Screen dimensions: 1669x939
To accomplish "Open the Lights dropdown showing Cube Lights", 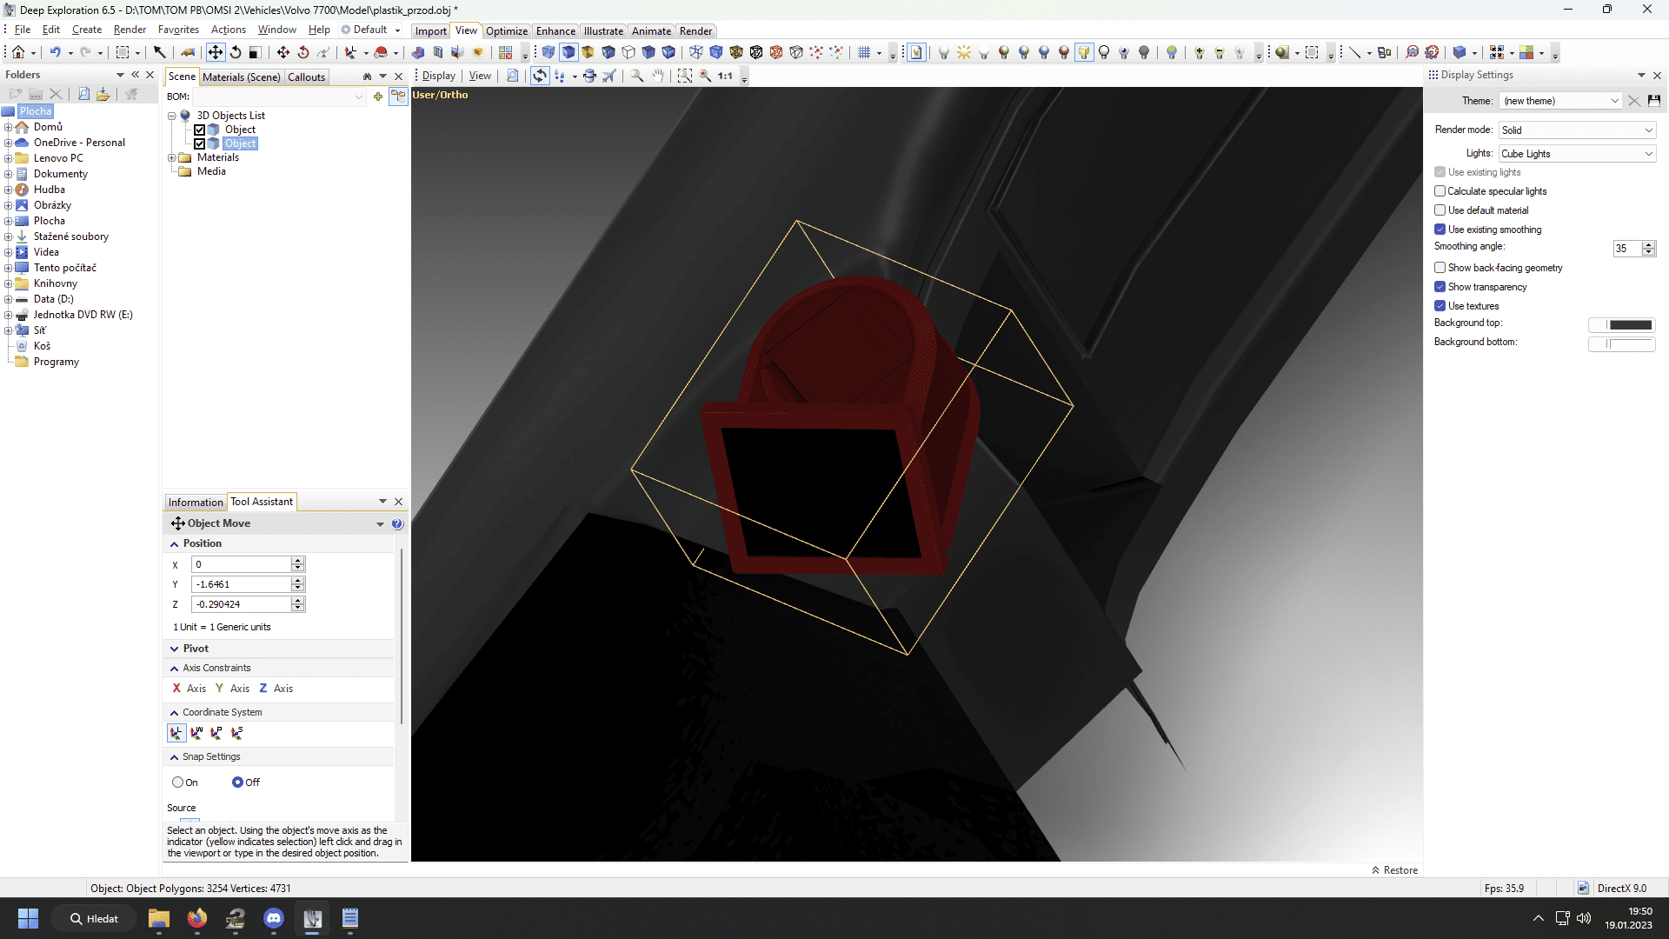I will coord(1577,154).
